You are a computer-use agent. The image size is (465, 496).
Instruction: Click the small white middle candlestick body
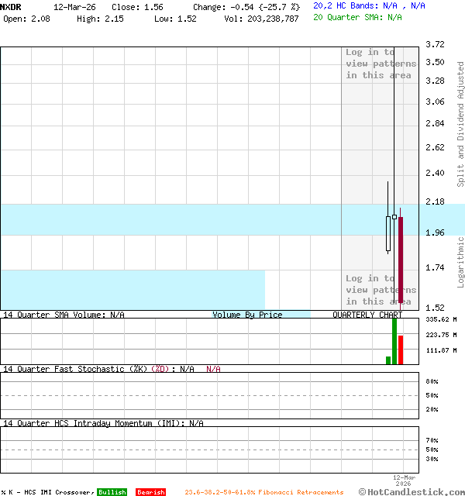[394, 217]
